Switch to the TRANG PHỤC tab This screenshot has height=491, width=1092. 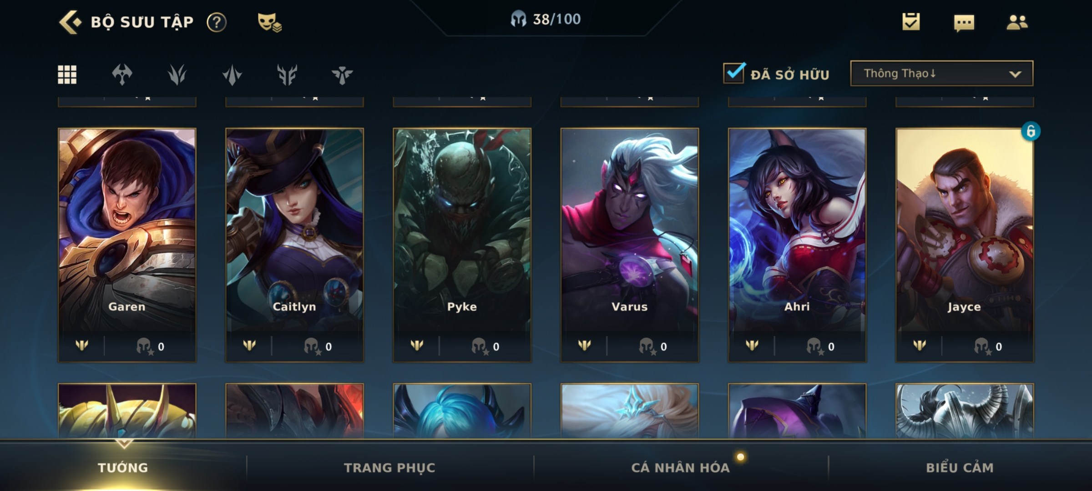point(389,467)
